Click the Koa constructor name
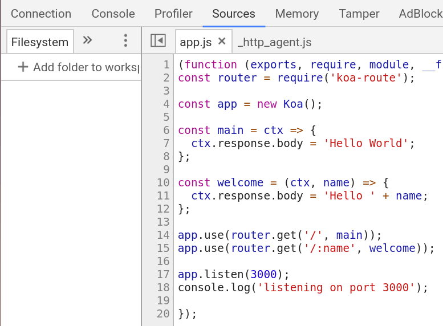 (293, 104)
